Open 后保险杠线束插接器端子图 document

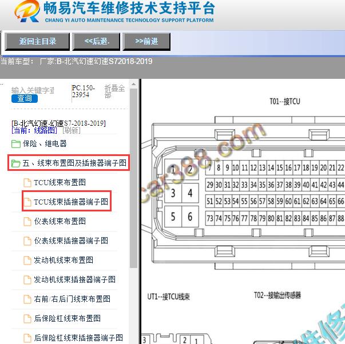(78, 338)
